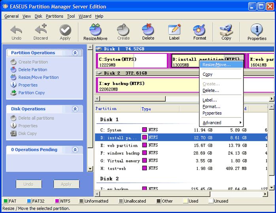Viewport: 276px width, 213px height.
Task: Click NTFS color swatch in D: row
Action: 144,137
